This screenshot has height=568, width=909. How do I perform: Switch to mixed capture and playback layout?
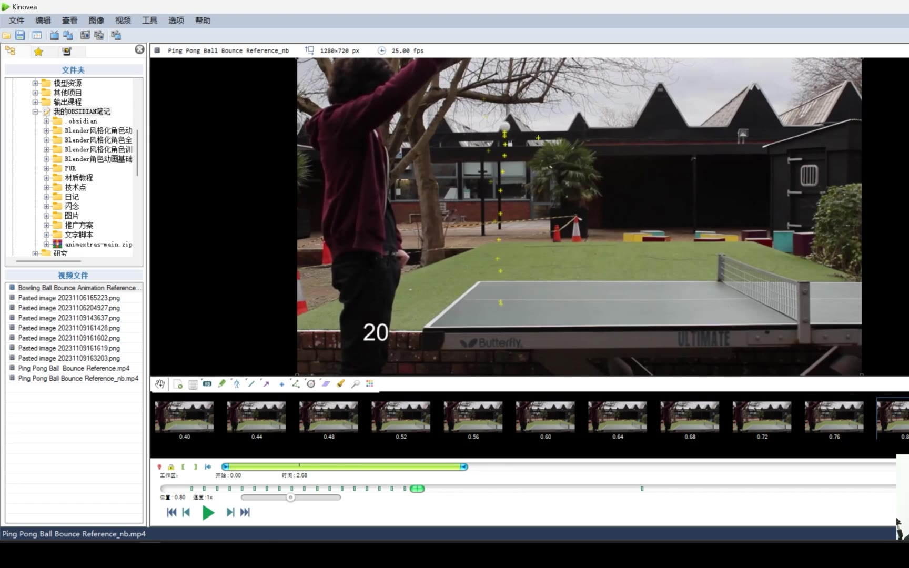(116, 35)
